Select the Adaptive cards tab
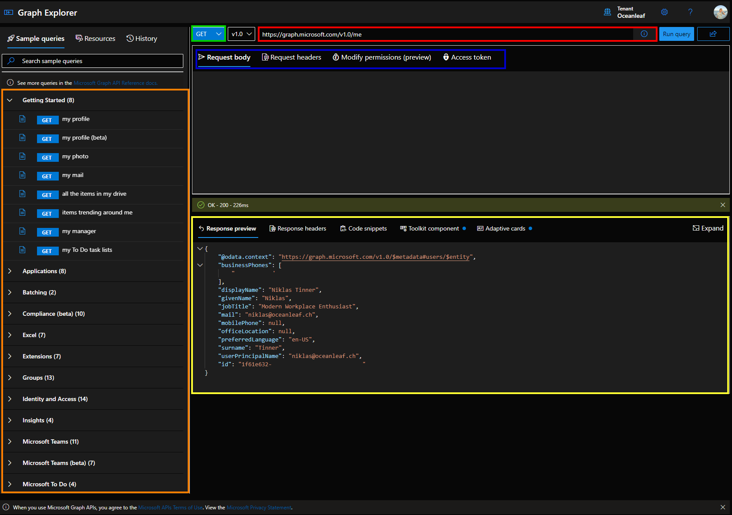Image resolution: width=732 pixels, height=515 pixels. pos(505,228)
